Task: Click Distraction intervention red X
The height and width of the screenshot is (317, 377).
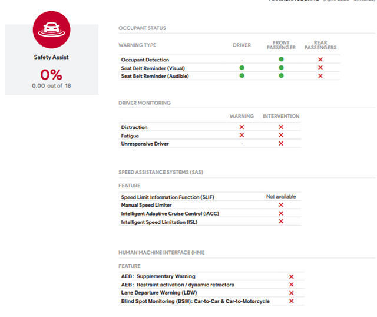Action: (x=281, y=127)
